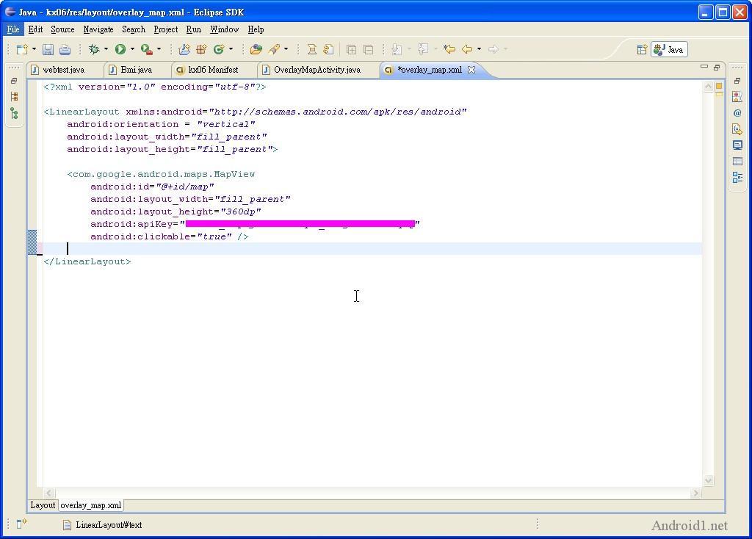Click the Print icon

65,49
